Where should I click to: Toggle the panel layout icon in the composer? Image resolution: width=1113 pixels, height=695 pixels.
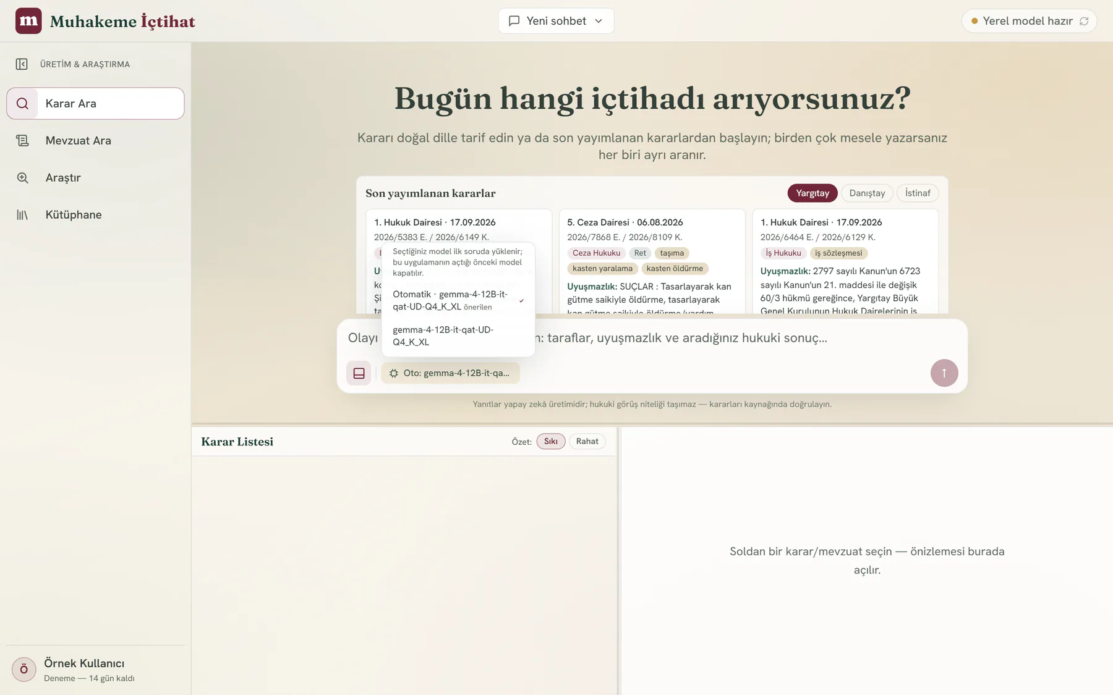(359, 373)
